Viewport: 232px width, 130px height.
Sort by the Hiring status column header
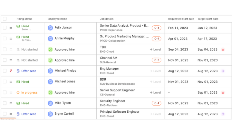[24, 19]
